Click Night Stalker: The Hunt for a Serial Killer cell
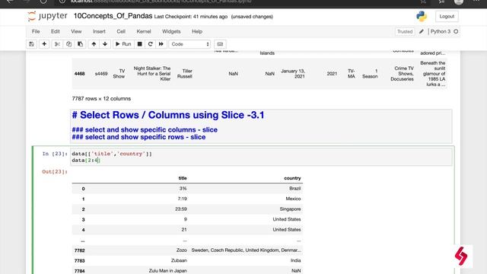The image size is (487, 274). tap(152, 74)
